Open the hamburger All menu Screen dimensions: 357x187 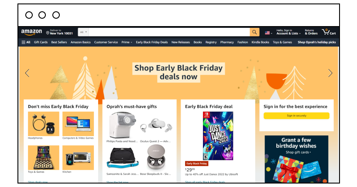tap(26, 42)
